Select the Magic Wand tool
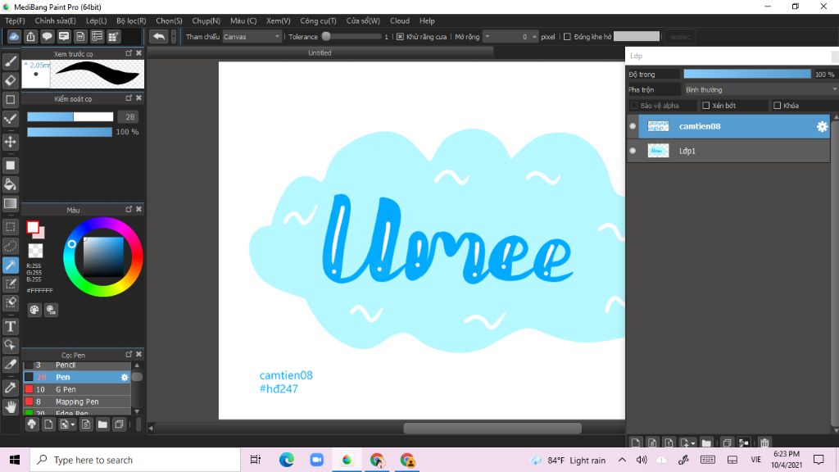Viewport: 839px width, 472px height. click(x=10, y=265)
